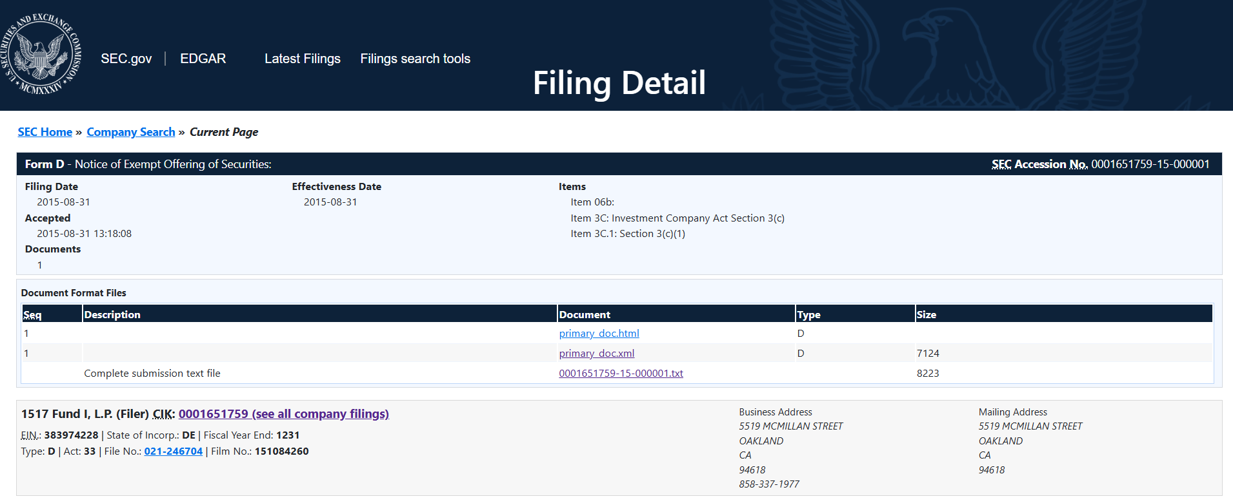1233x503 pixels.
Task: Open File No. 021-246704 link
Action: pyautogui.click(x=174, y=451)
